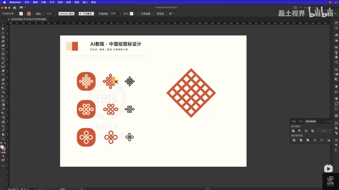Image resolution: width=339 pixels, height=190 pixels.
Task: Select the Eraser tool
Action: point(3,71)
